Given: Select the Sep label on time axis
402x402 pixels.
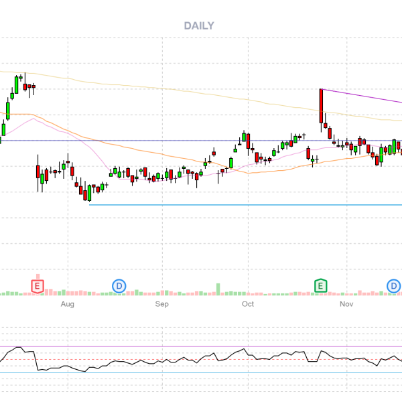Looking at the screenshot, I should pyautogui.click(x=162, y=304).
